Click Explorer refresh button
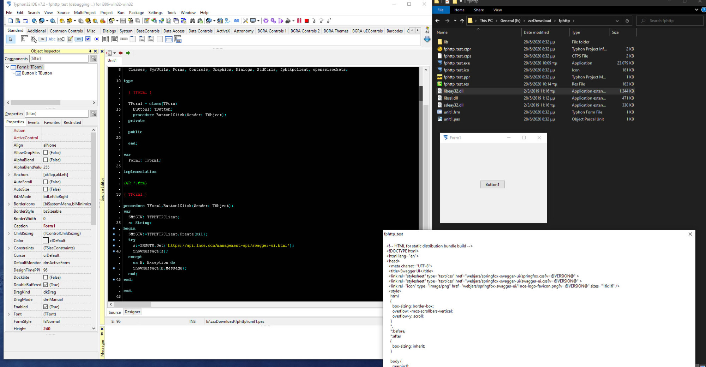The image size is (706, 367). pyautogui.click(x=627, y=21)
